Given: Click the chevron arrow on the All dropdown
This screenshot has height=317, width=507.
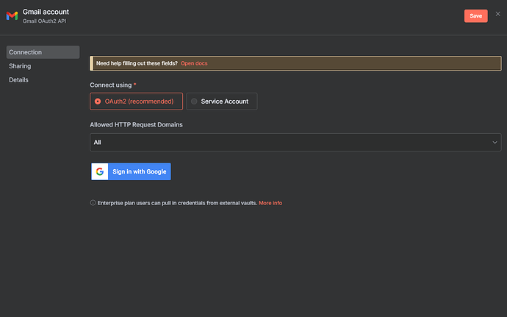Looking at the screenshot, I should click(x=495, y=142).
